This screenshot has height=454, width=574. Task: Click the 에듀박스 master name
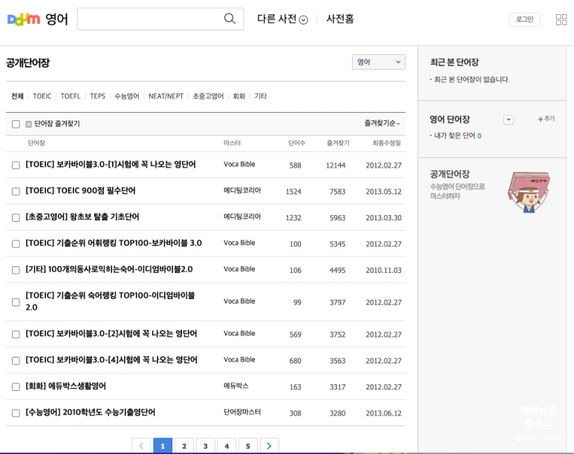(236, 386)
